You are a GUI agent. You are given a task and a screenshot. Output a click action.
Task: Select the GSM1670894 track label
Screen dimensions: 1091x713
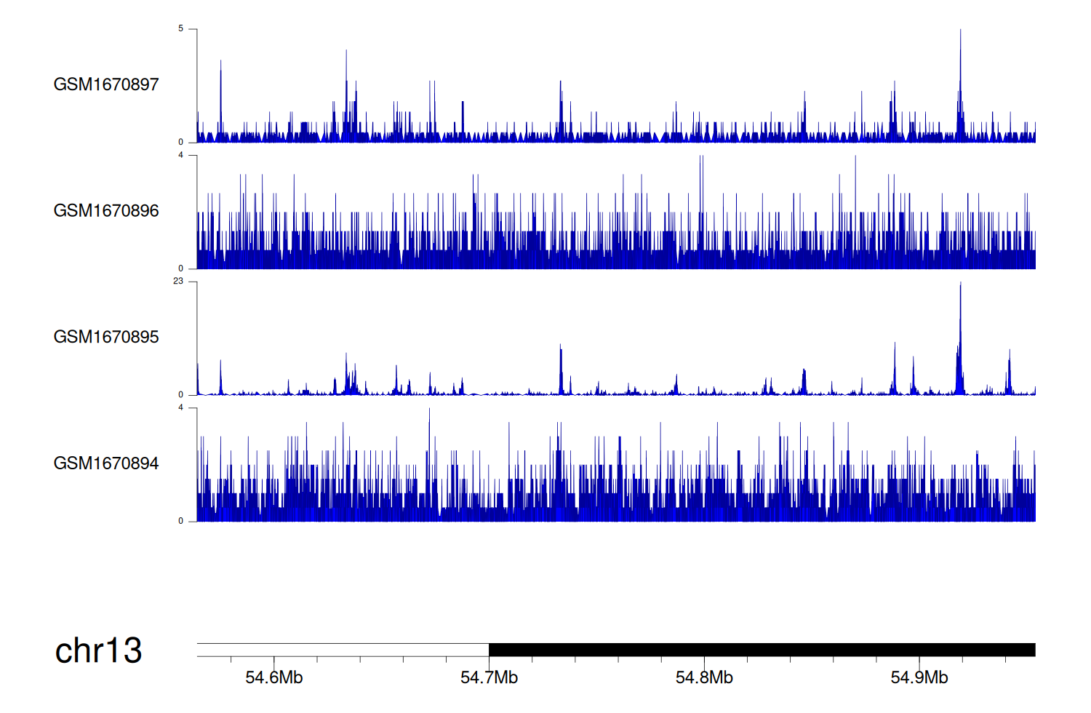105,463
